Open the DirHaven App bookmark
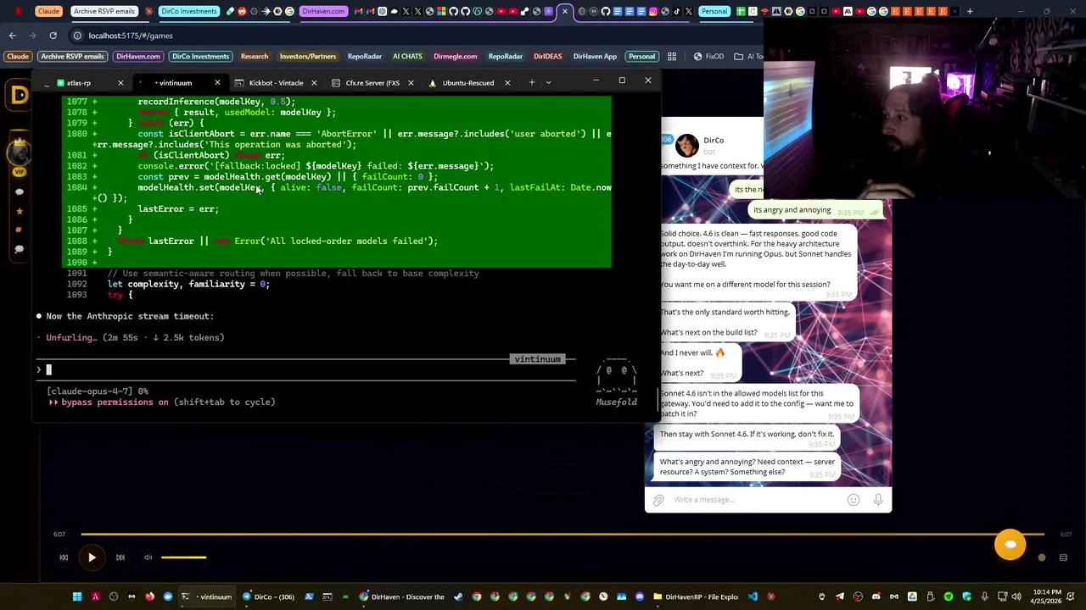The height and width of the screenshot is (610, 1086). click(595, 57)
